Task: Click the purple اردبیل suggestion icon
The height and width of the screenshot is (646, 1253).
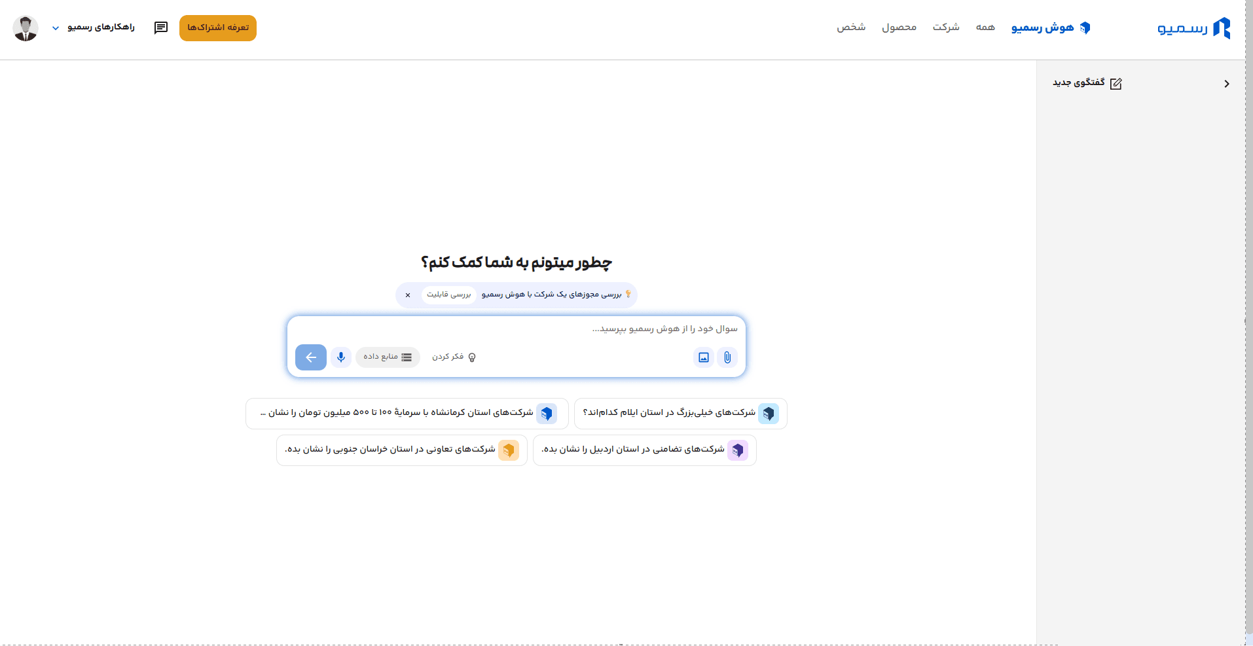Action: (738, 450)
